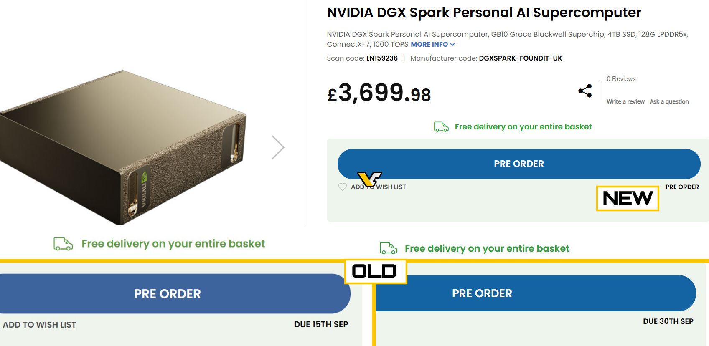Toggle ADD TO WISH LIST near DUE 15TH SEP

pos(40,325)
